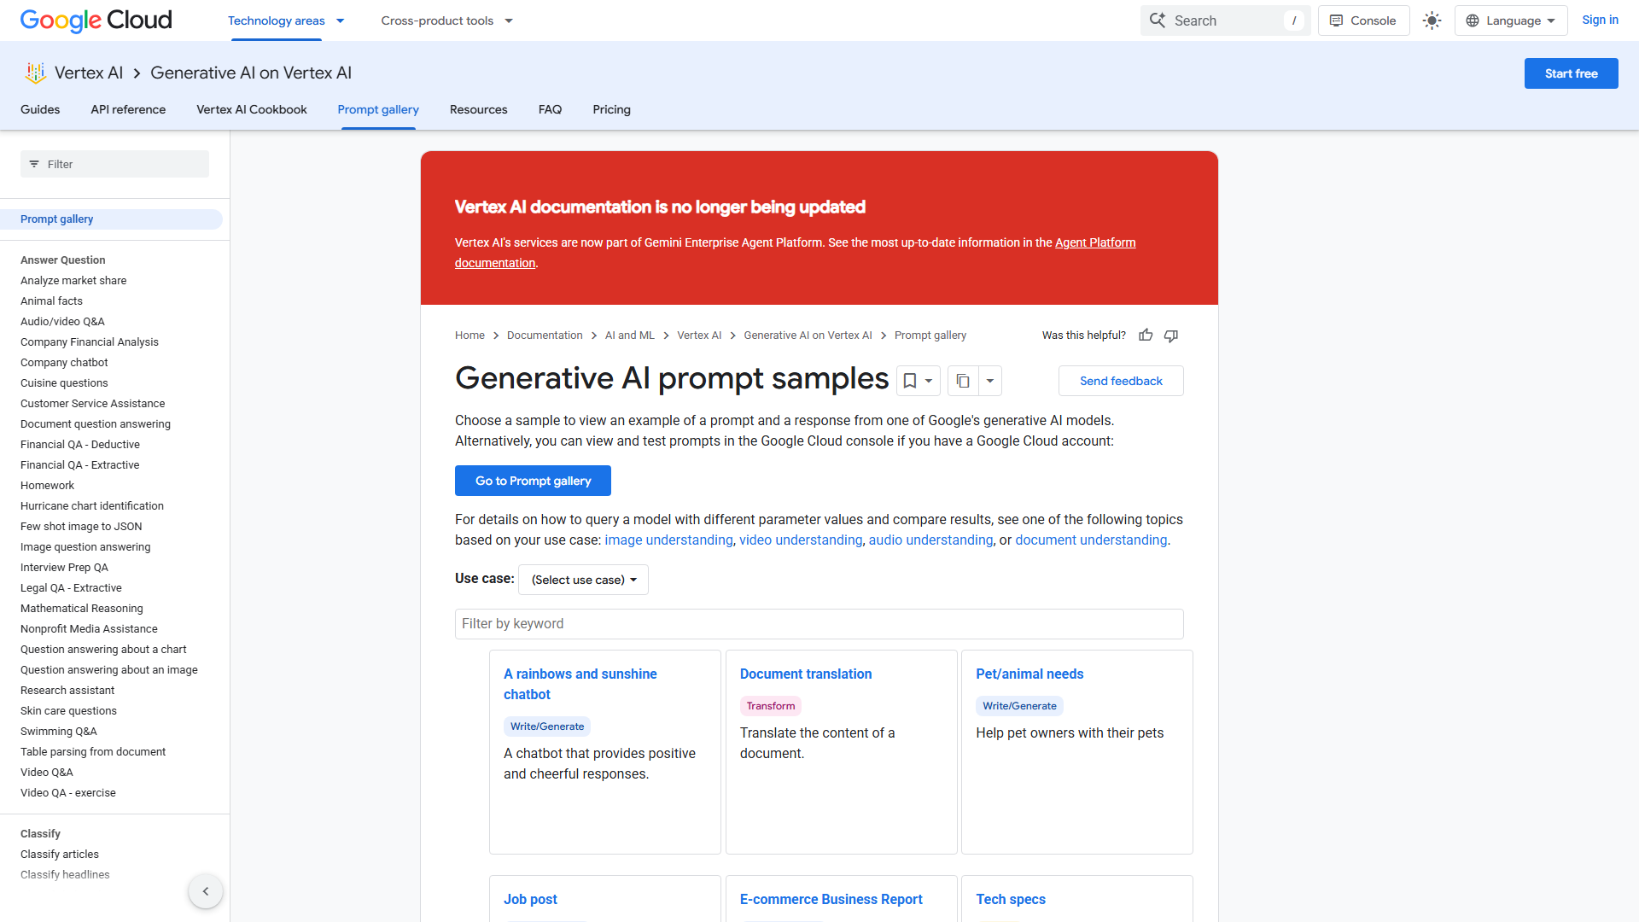Open the Select use case dropdown
Image resolution: width=1639 pixels, height=922 pixels.
(583, 580)
